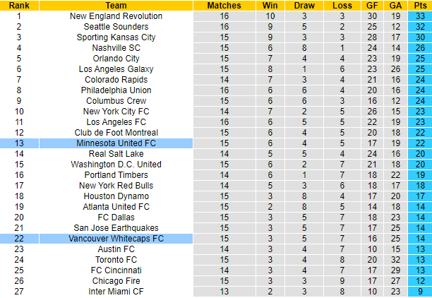
Task: Select the Toronto FC team link
Action: 116,260
